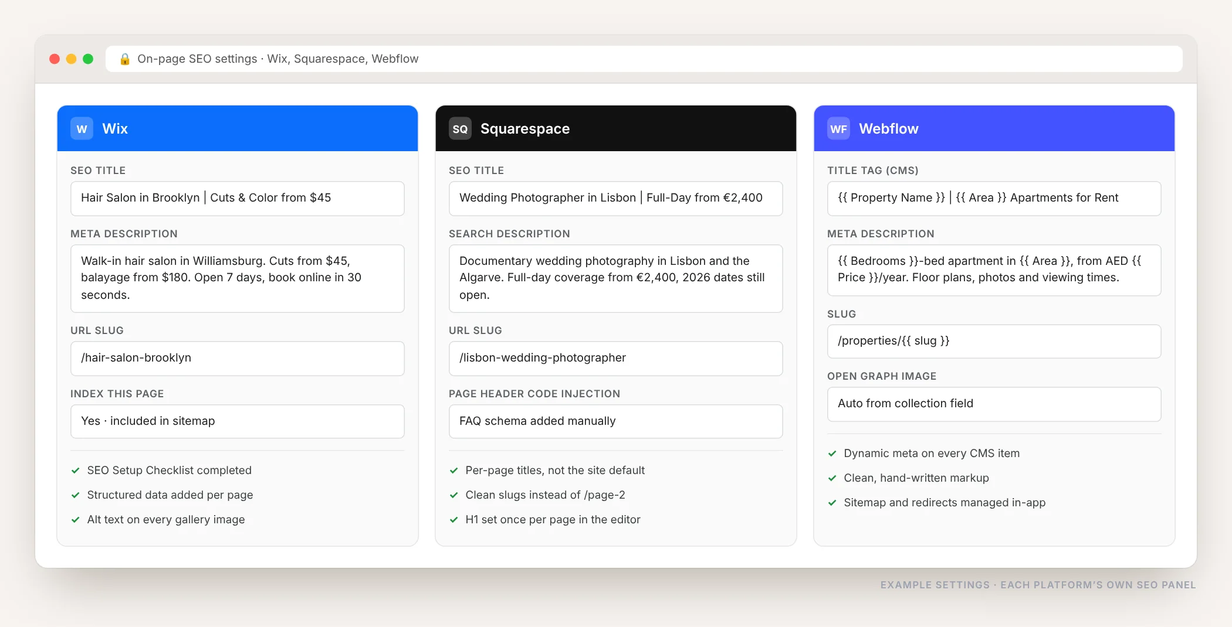Click the /properties/{{ slug }} field
Viewport: 1232px width, 627px height.
994,341
